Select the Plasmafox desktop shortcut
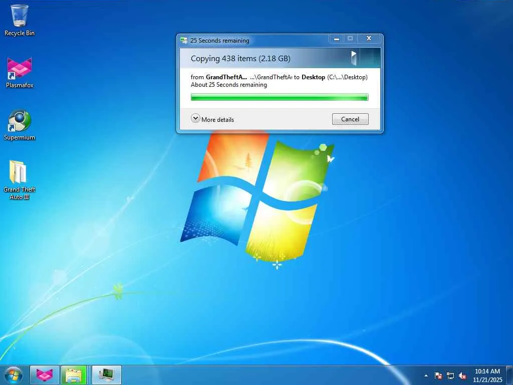 coord(20,73)
